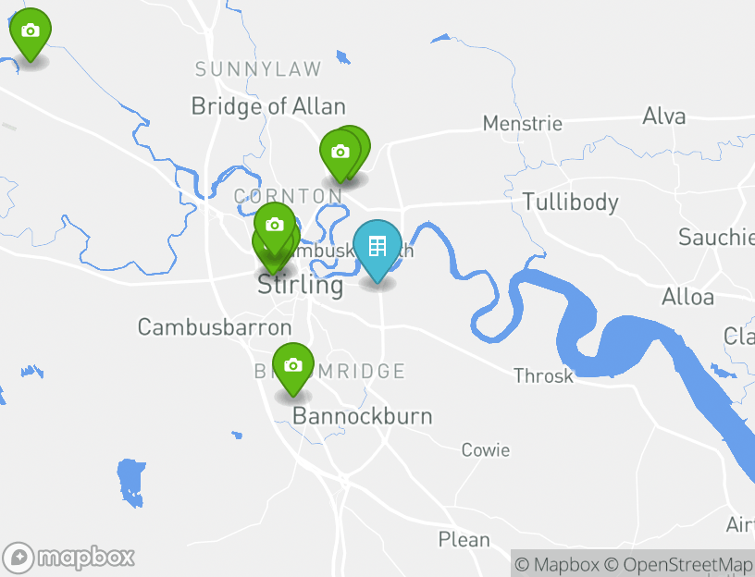755x577 pixels.
Task: Open the © Mapbox attribution link
Action: point(558,564)
